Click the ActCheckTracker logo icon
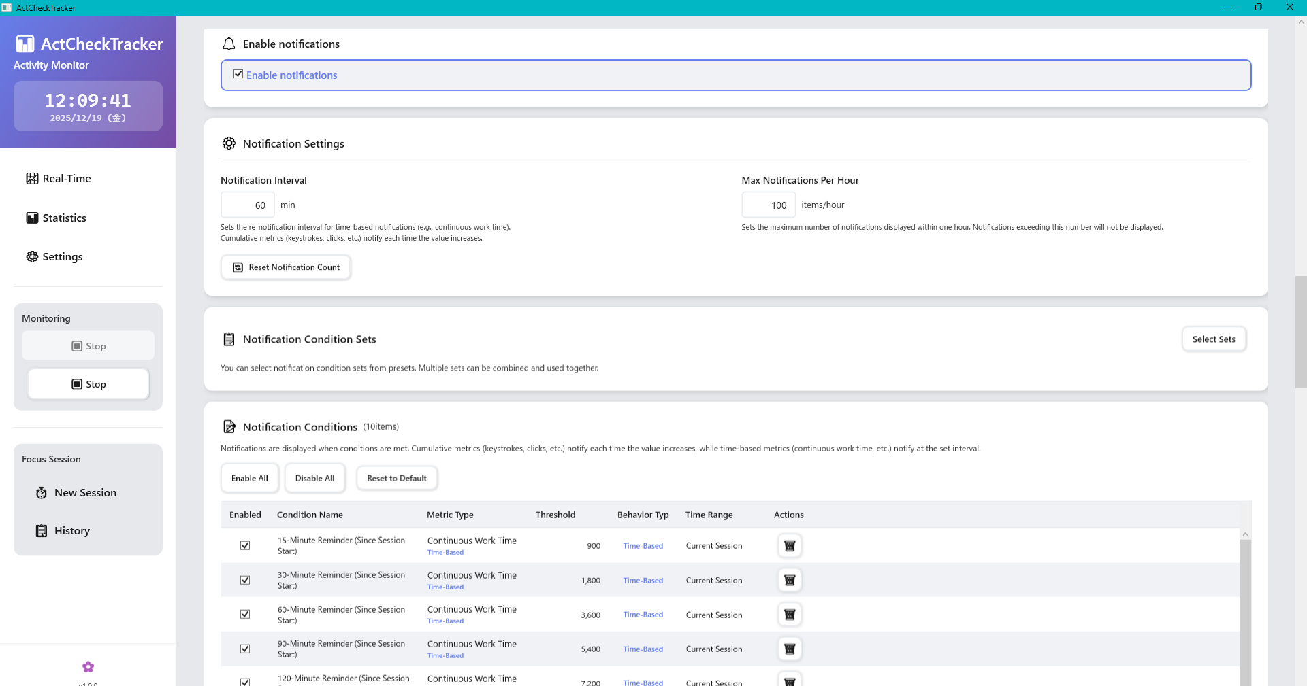This screenshot has height=686, width=1307. (25, 44)
